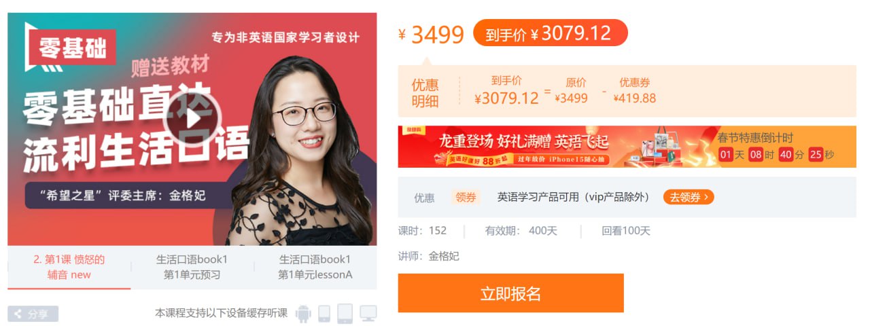Click the coupon text 英语学习产品可用
870x332 pixels.
538,198
